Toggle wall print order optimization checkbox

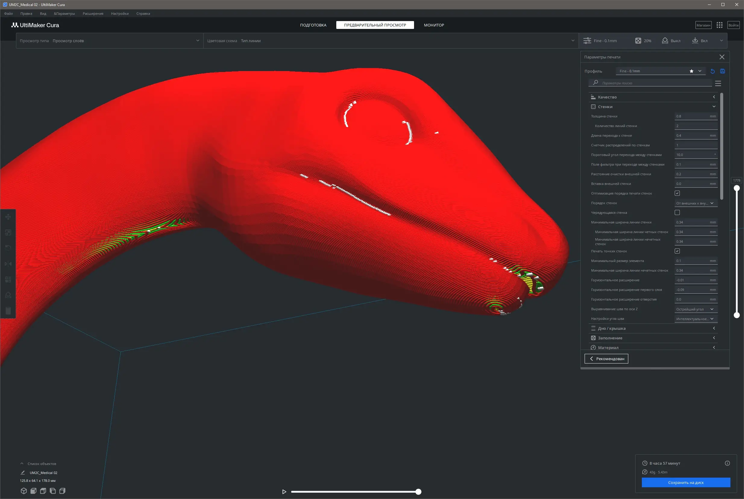click(677, 193)
